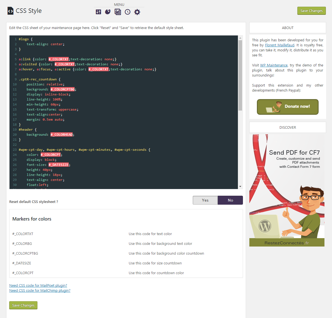Viewport: 332px width, 318px height.
Task: Open the settings gear menu icon
Action: (x=137, y=12)
